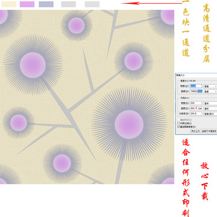
Task: Click the pixel height input field
Action: coord(196,91)
